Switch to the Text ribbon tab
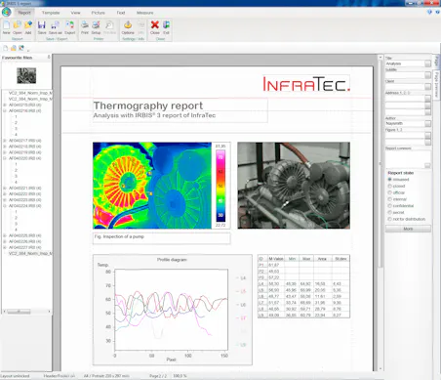This screenshot has width=441, height=380. (x=121, y=13)
